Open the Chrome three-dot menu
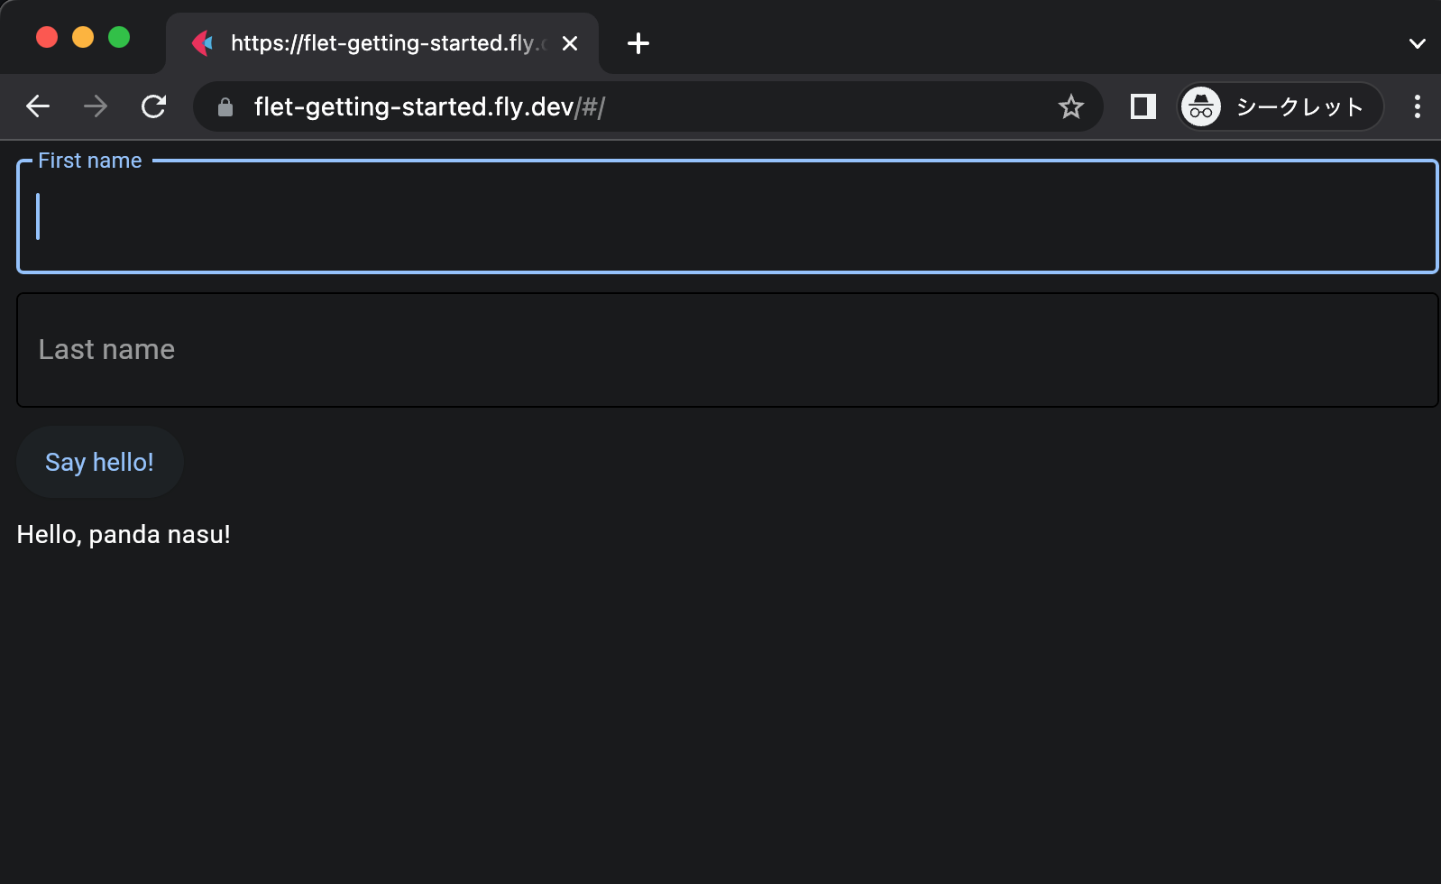The image size is (1441, 884). (1417, 106)
